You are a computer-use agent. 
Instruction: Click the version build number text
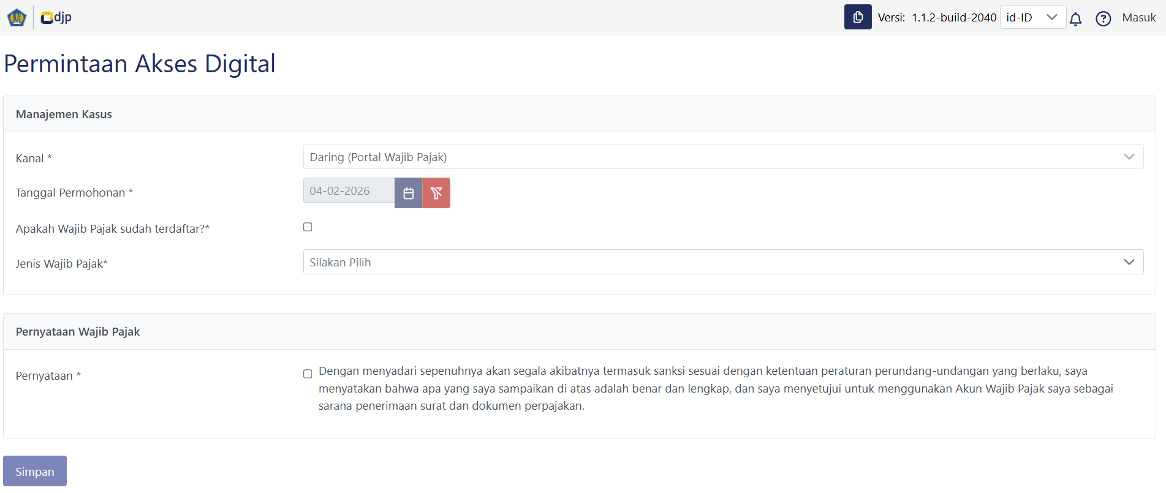(953, 18)
